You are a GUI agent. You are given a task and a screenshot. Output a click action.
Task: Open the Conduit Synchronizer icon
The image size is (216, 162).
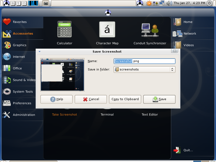pyautogui.click(x=150, y=30)
